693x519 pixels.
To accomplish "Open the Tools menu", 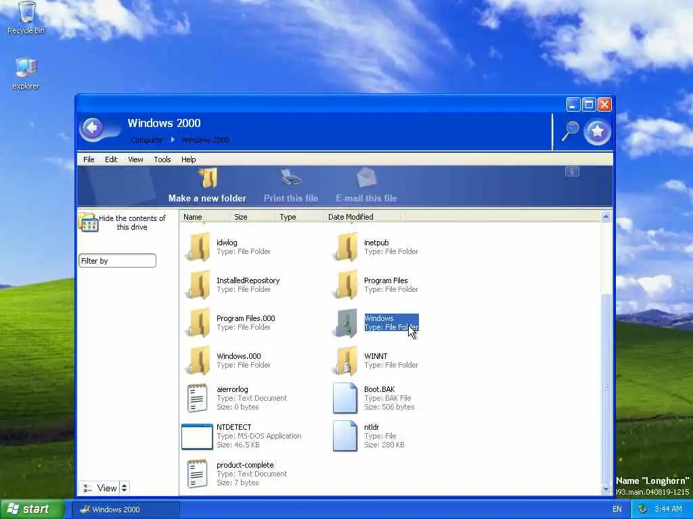I will point(162,159).
